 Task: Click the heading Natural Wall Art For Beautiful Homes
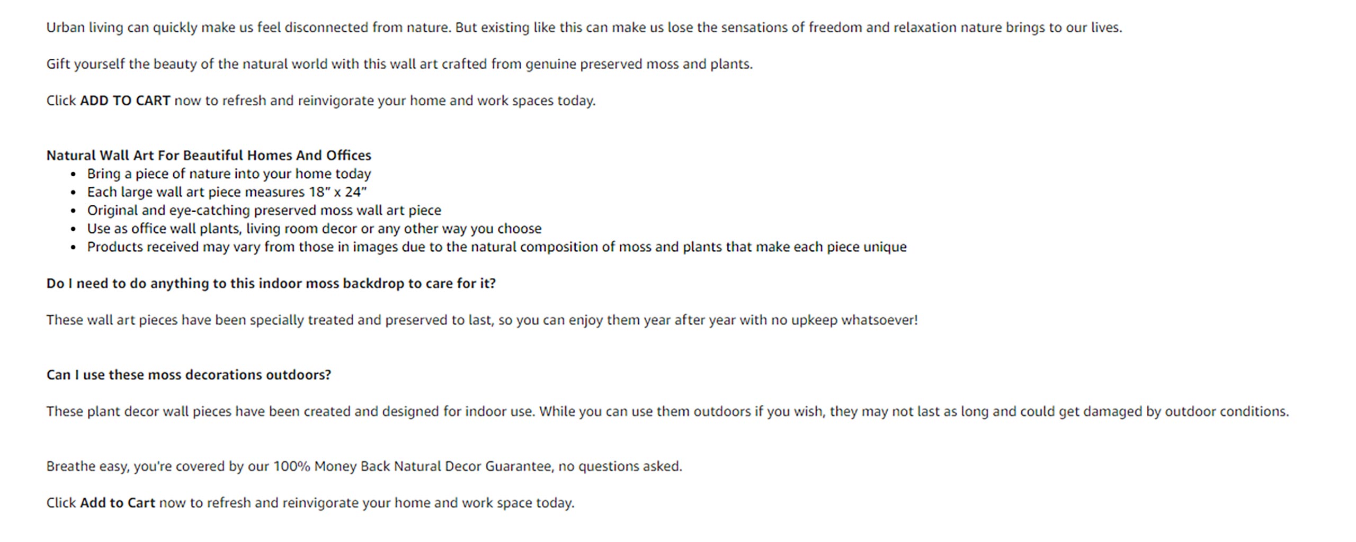209,156
